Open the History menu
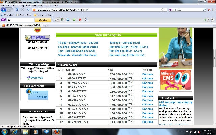The width and height of the screenshot is (216, 135). [21, 6]
